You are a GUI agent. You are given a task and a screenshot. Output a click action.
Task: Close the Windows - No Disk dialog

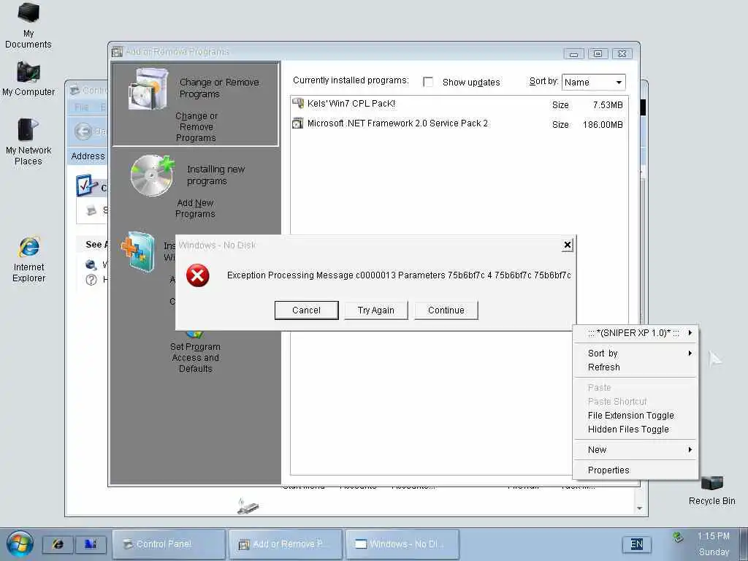click(567, 245)
